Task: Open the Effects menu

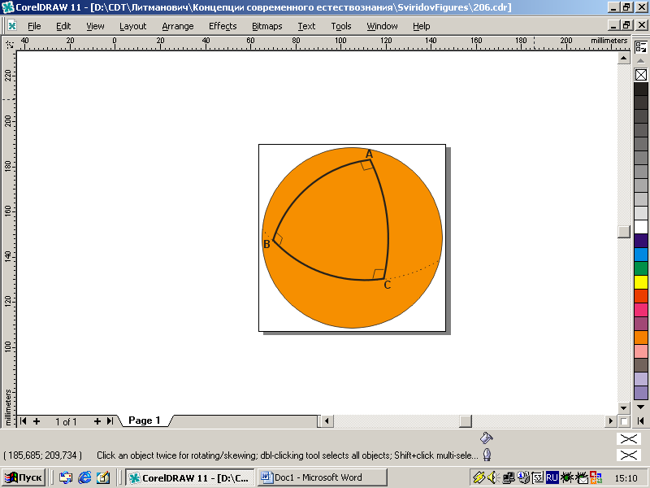Action: pyautogui.click(x=222, y=26)
